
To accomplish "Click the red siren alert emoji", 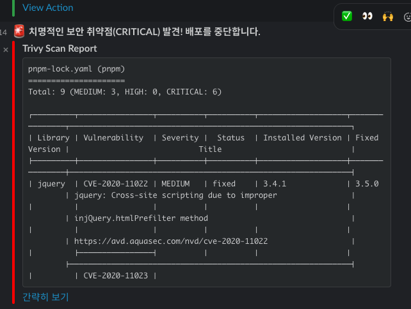I will (x=19, y=31).
